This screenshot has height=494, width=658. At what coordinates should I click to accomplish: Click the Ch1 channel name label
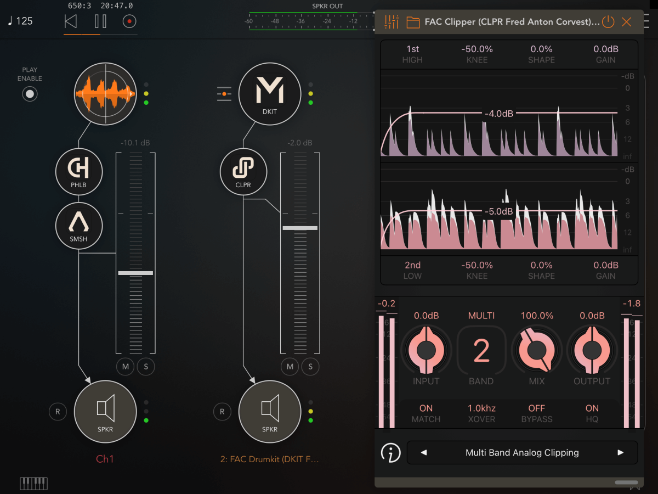click(x=105, y=459)
